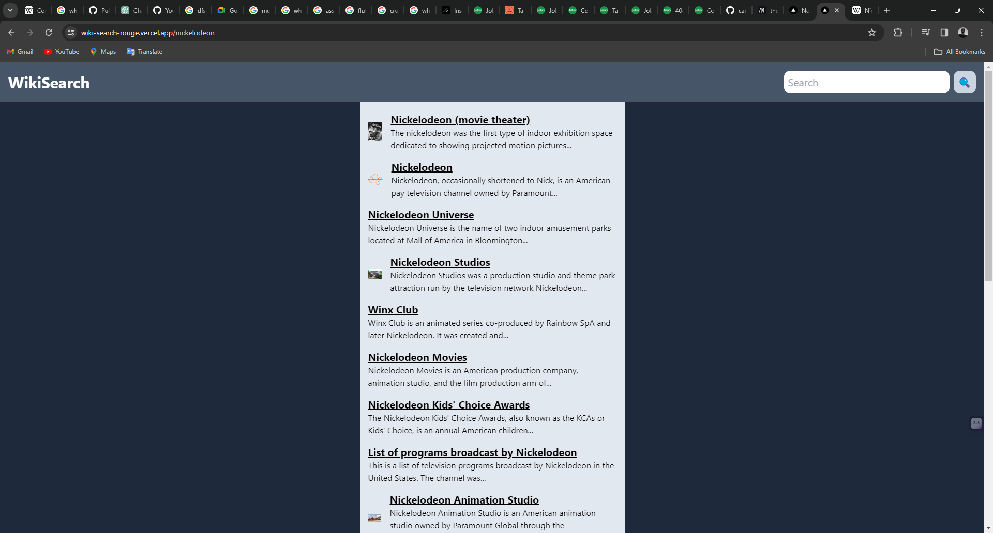Click the Nickelodeon Animation Studio thumbnail
993x533 pixels.
[375, 518]
